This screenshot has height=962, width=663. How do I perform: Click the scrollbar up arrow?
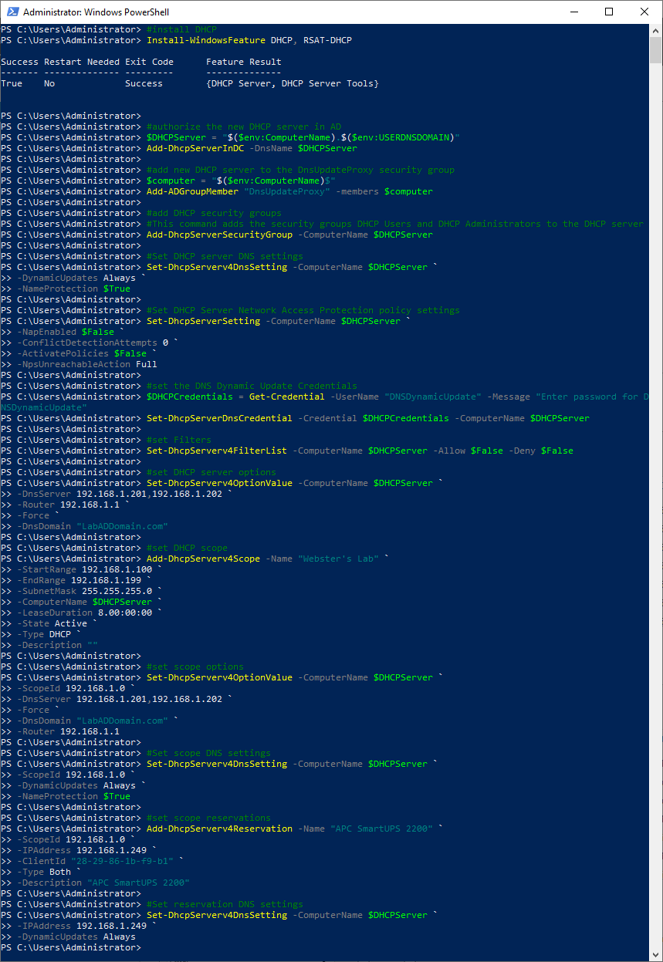point(656,30)
